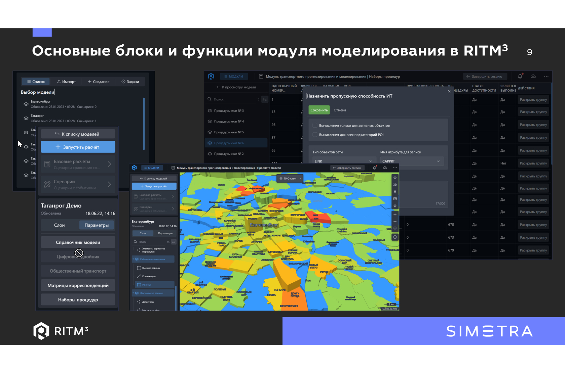Image resolution: width=565 pixels, height=376 pixels.
Task: Open Справочник модели
Action: (78, 242)
